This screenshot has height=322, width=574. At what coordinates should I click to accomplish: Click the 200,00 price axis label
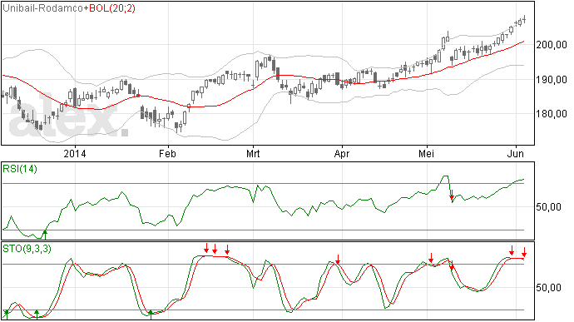[552, 45]
